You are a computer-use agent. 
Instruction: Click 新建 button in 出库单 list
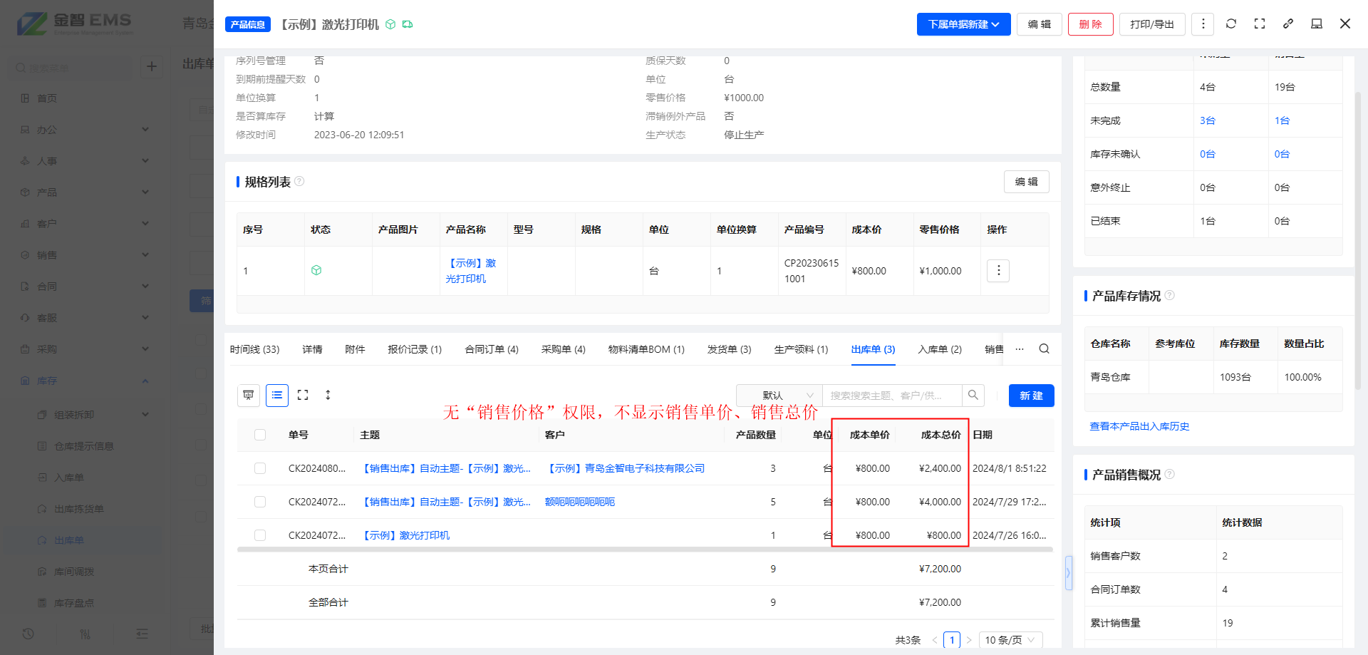click(1031, 396)
